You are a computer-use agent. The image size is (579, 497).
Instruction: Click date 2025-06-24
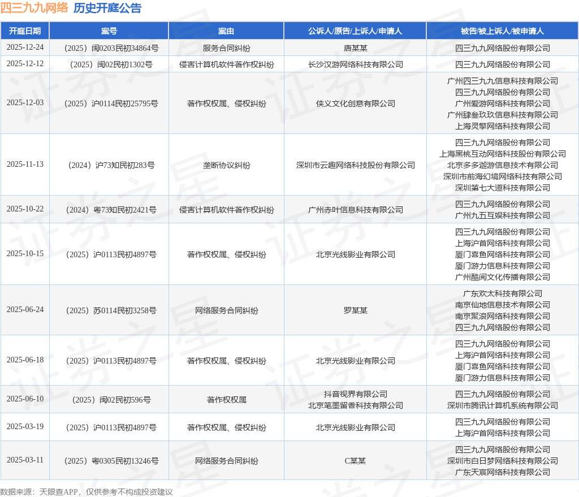tap(25, 310)
